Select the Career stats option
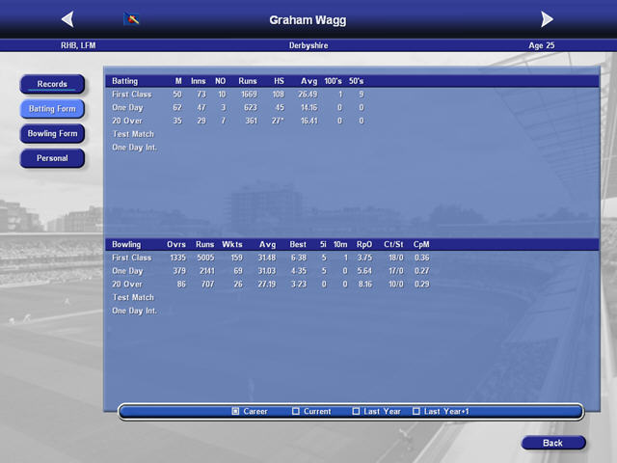Viewport: 617px width, 463px height. tap(236, 412)
